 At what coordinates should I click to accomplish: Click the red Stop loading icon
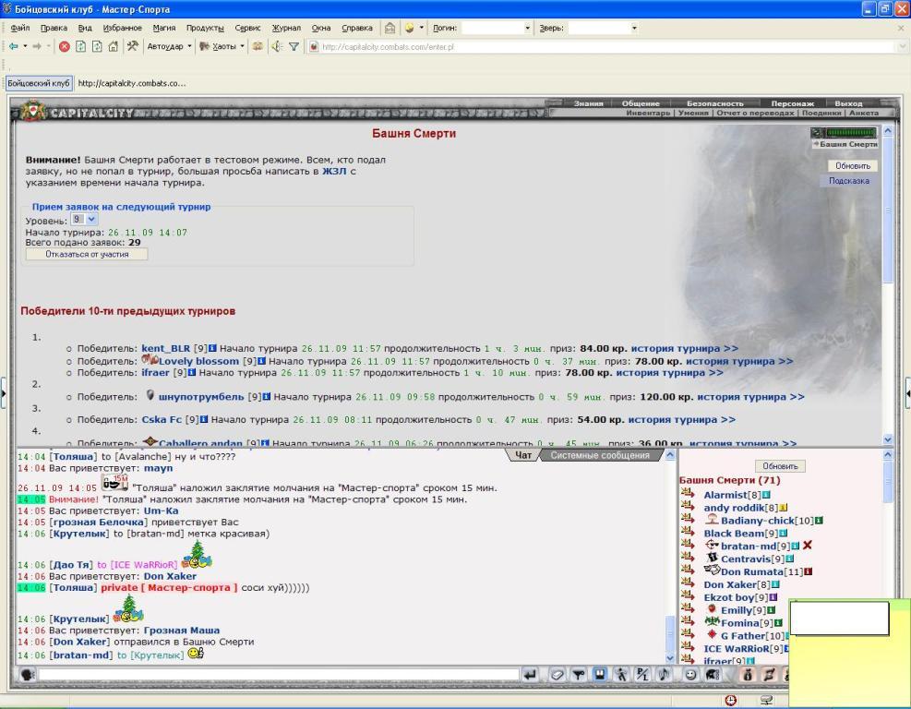click(65, 46)
